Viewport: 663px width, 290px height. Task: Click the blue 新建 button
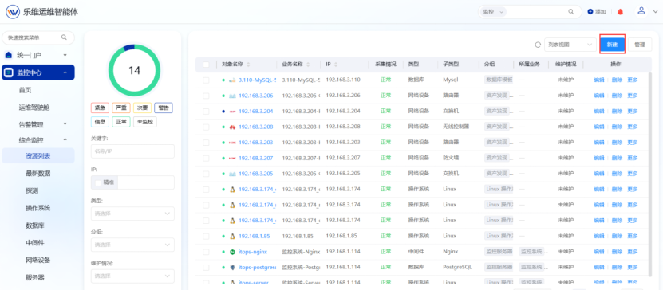612,45
